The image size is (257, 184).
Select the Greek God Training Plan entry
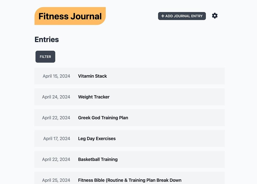tap(103, 118)
